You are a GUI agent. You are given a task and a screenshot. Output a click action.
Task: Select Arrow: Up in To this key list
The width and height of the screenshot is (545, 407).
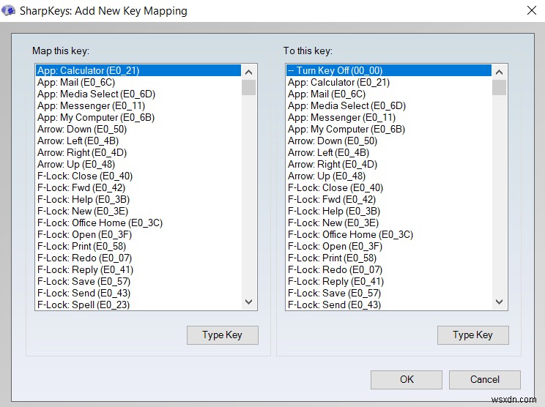tap(389, 176)
